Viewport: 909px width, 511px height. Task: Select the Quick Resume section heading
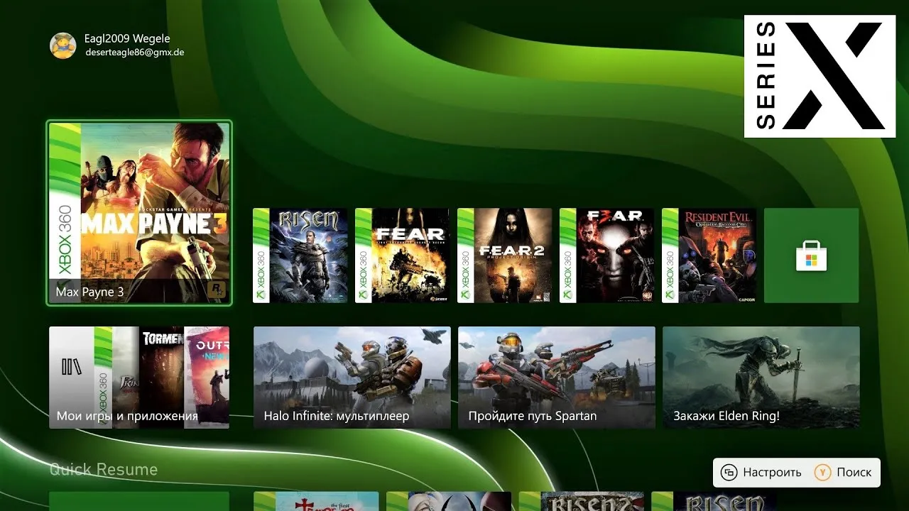tap(104, 470)
